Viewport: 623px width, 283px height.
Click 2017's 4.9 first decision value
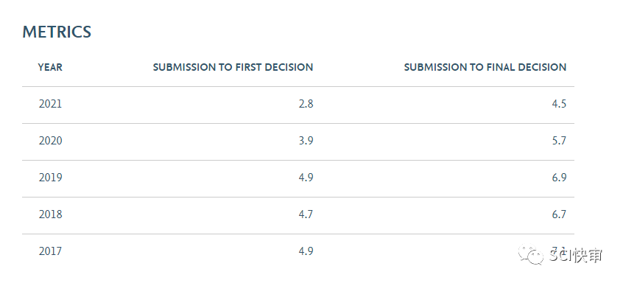pos(306,251)
